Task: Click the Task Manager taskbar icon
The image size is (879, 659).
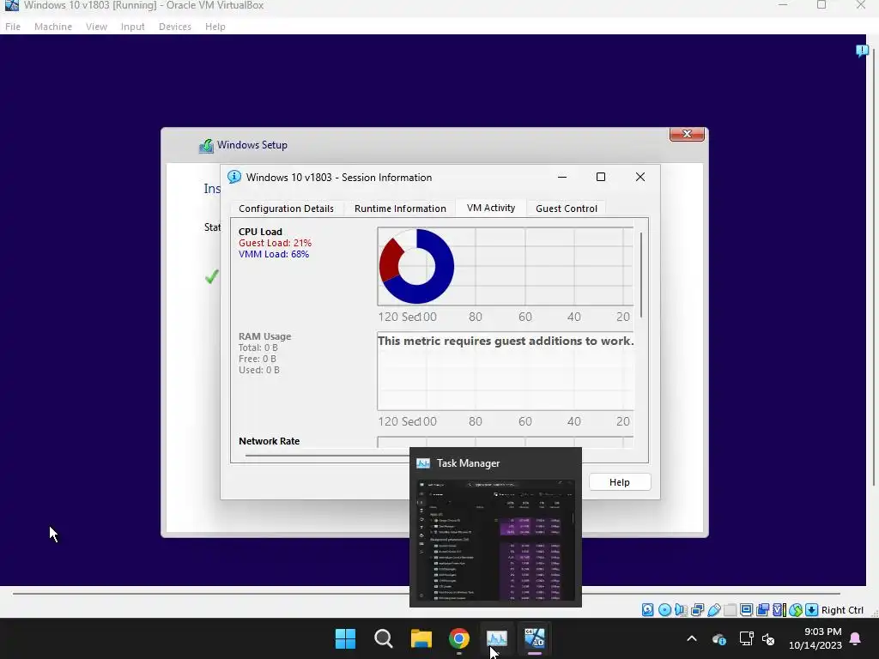Action: (497, 638)
